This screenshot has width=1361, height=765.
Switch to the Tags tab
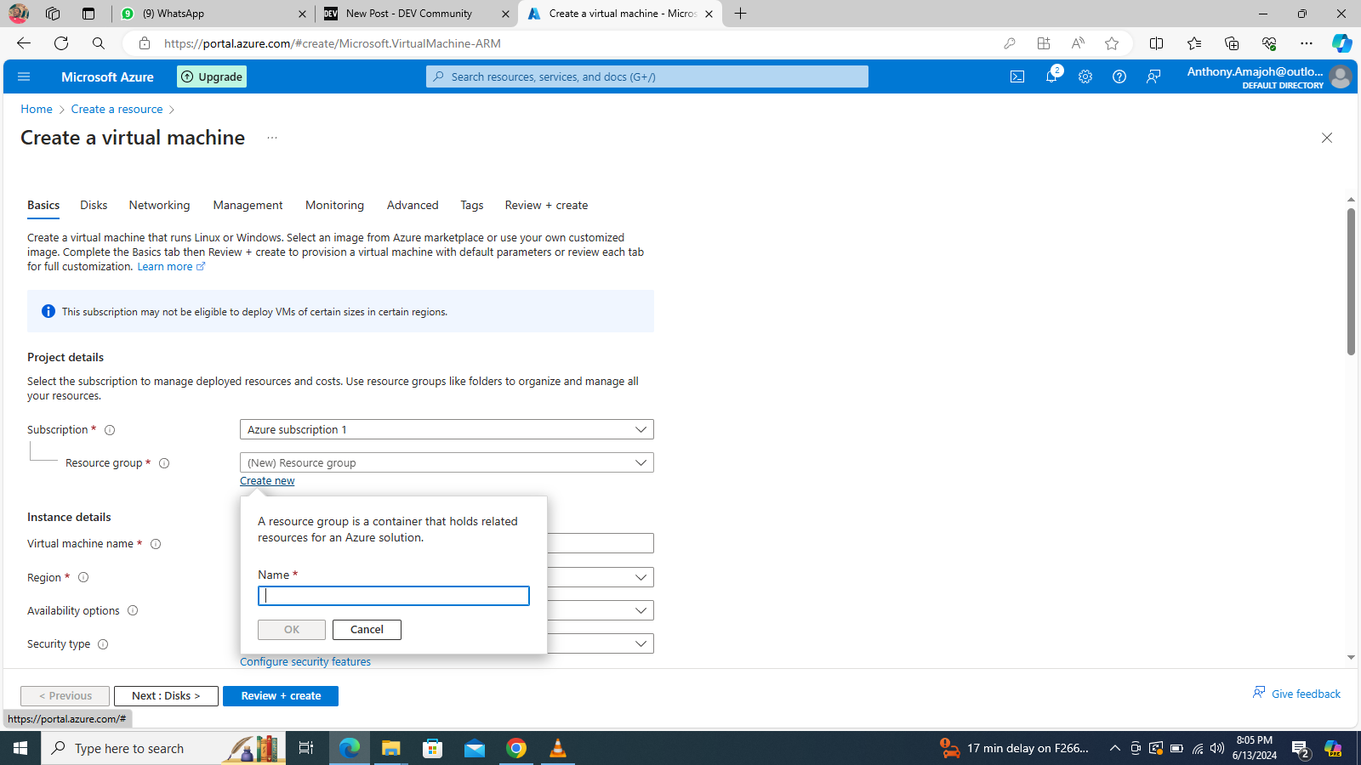(472, 206)
